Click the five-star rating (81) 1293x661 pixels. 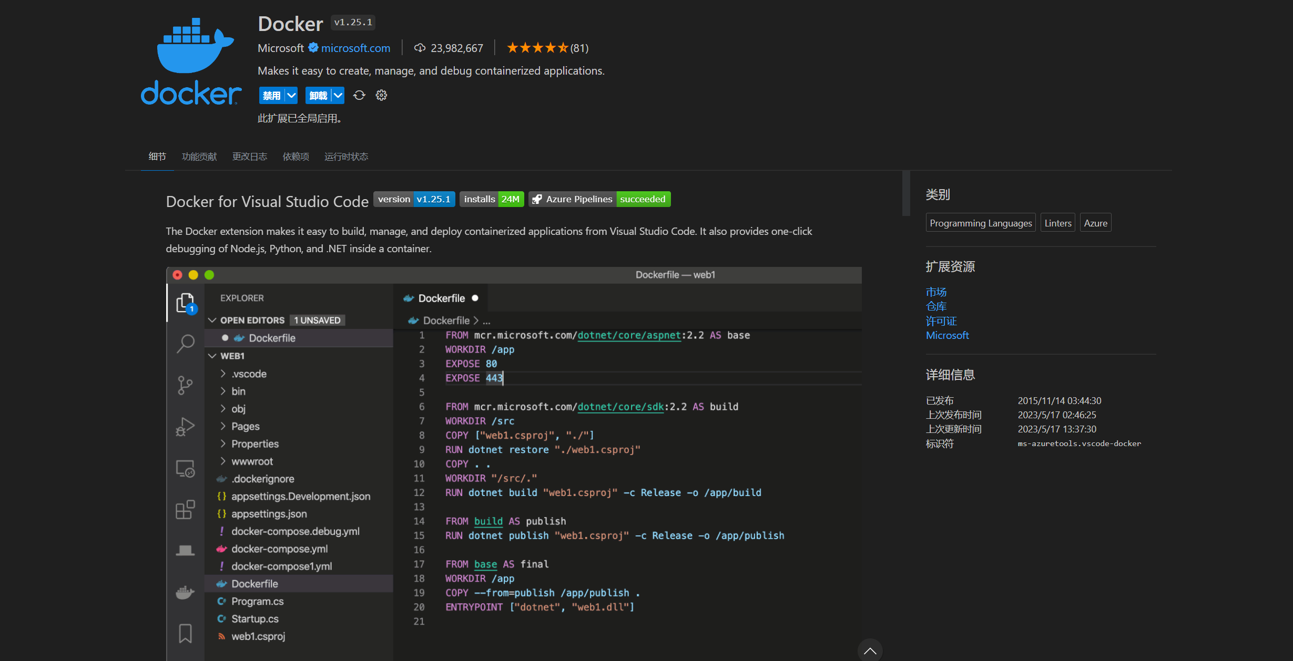pos(547,48)
